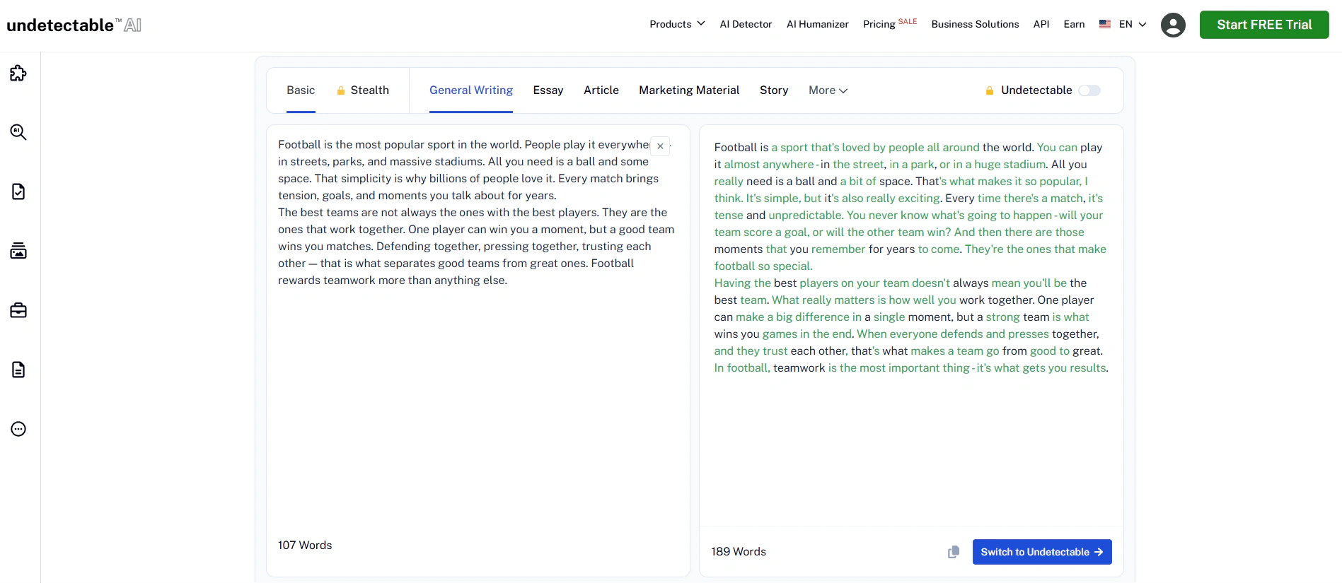The height and width of the screenshot is (583, 1342).
Task: Open the AI Detector nav link
Action: (x=746, y=24)
